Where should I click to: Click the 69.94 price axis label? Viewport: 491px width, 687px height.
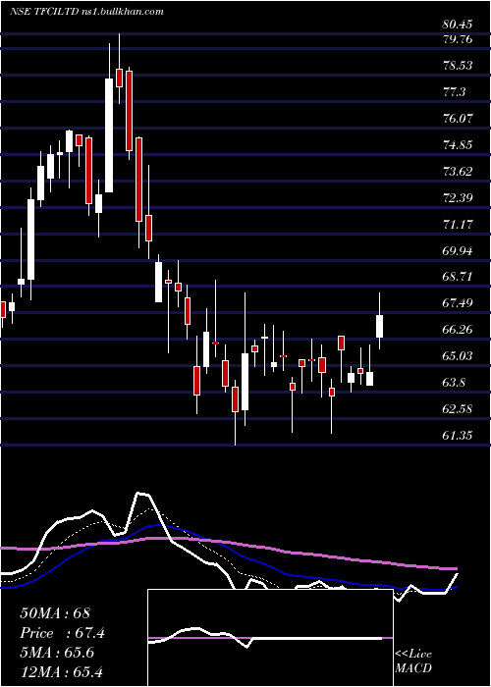tap(459, 250)
